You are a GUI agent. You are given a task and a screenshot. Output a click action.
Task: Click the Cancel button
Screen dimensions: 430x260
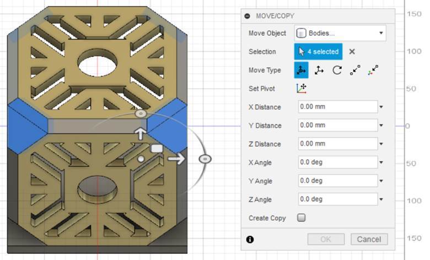(369, 239)
